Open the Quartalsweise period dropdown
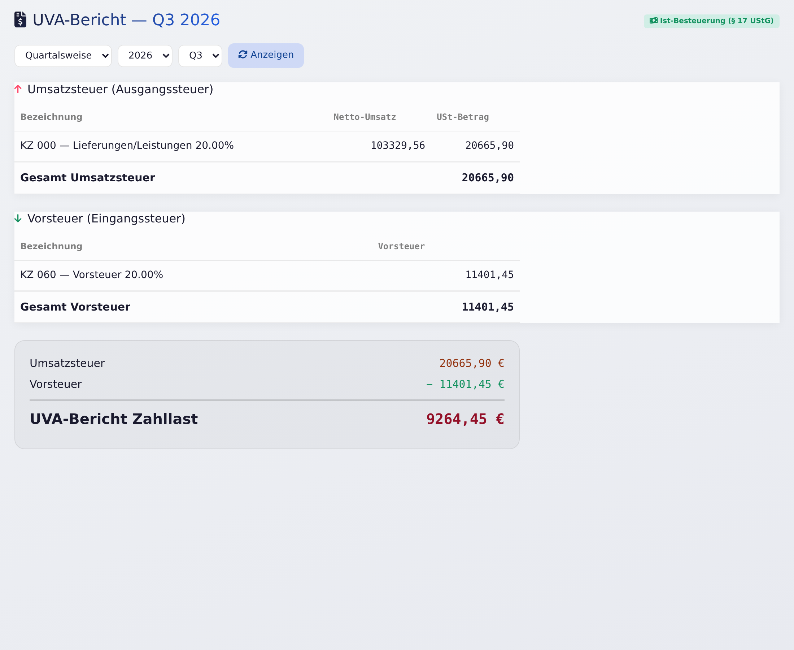The width and height of the screenshot is (794, 650). 63,56
